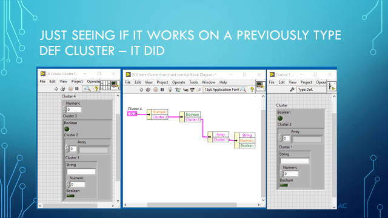Click the Cluster 4 Numeric stepper arrows
Image resolution: width=388 pixels, height=218 pixels.
point(64,110)
